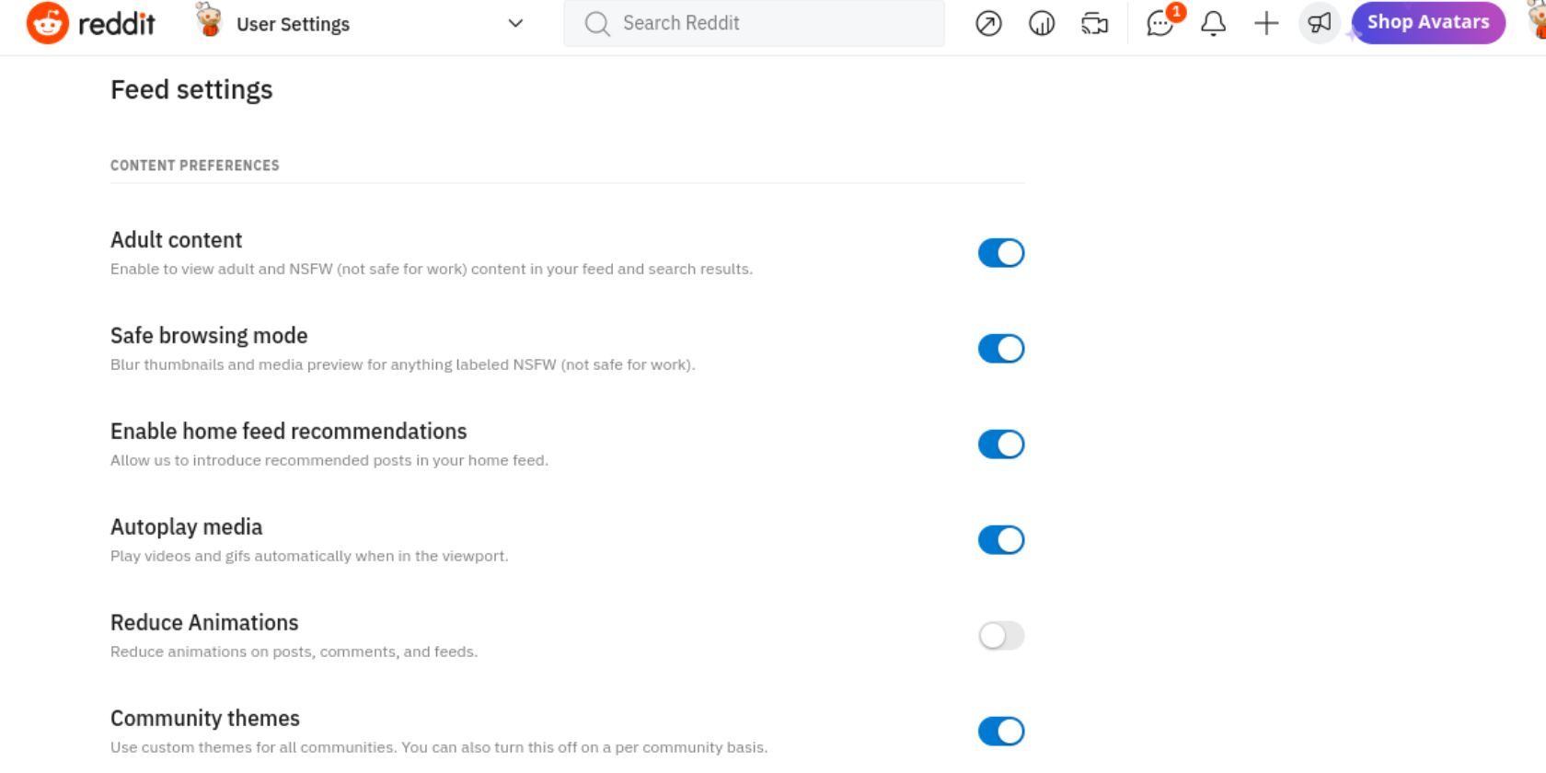1546x773 pixels.
Task: Open the notifications bell
Action: point(1213,23)
